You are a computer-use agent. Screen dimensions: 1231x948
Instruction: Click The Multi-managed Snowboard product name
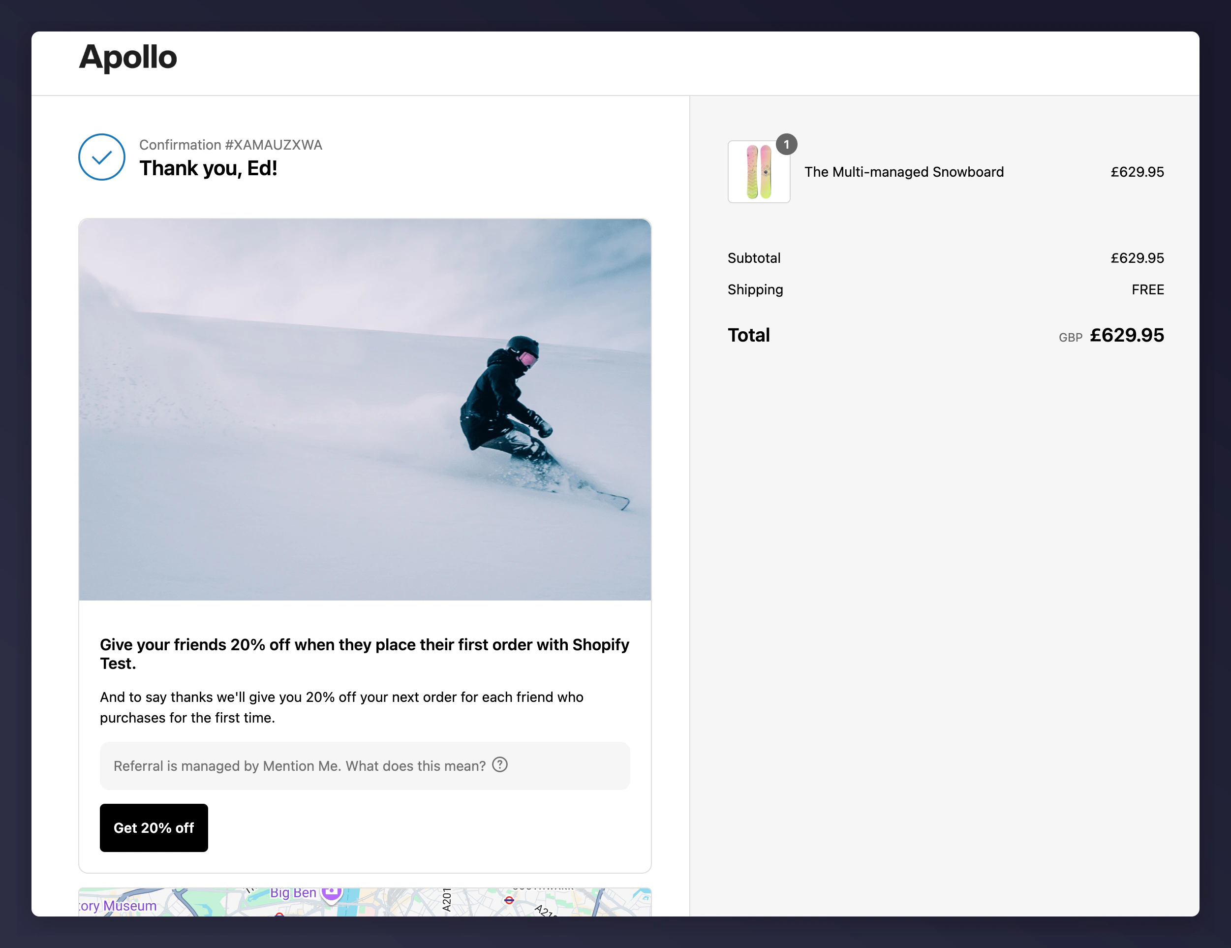tap(903, 172)
